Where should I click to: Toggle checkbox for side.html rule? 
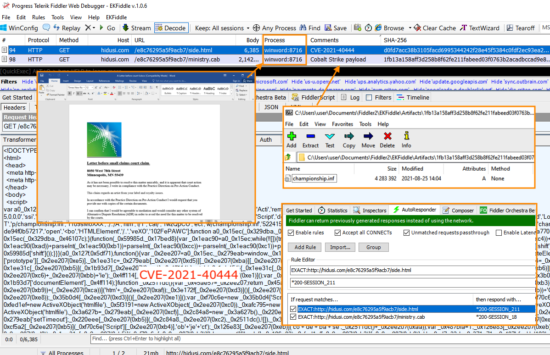293,309
